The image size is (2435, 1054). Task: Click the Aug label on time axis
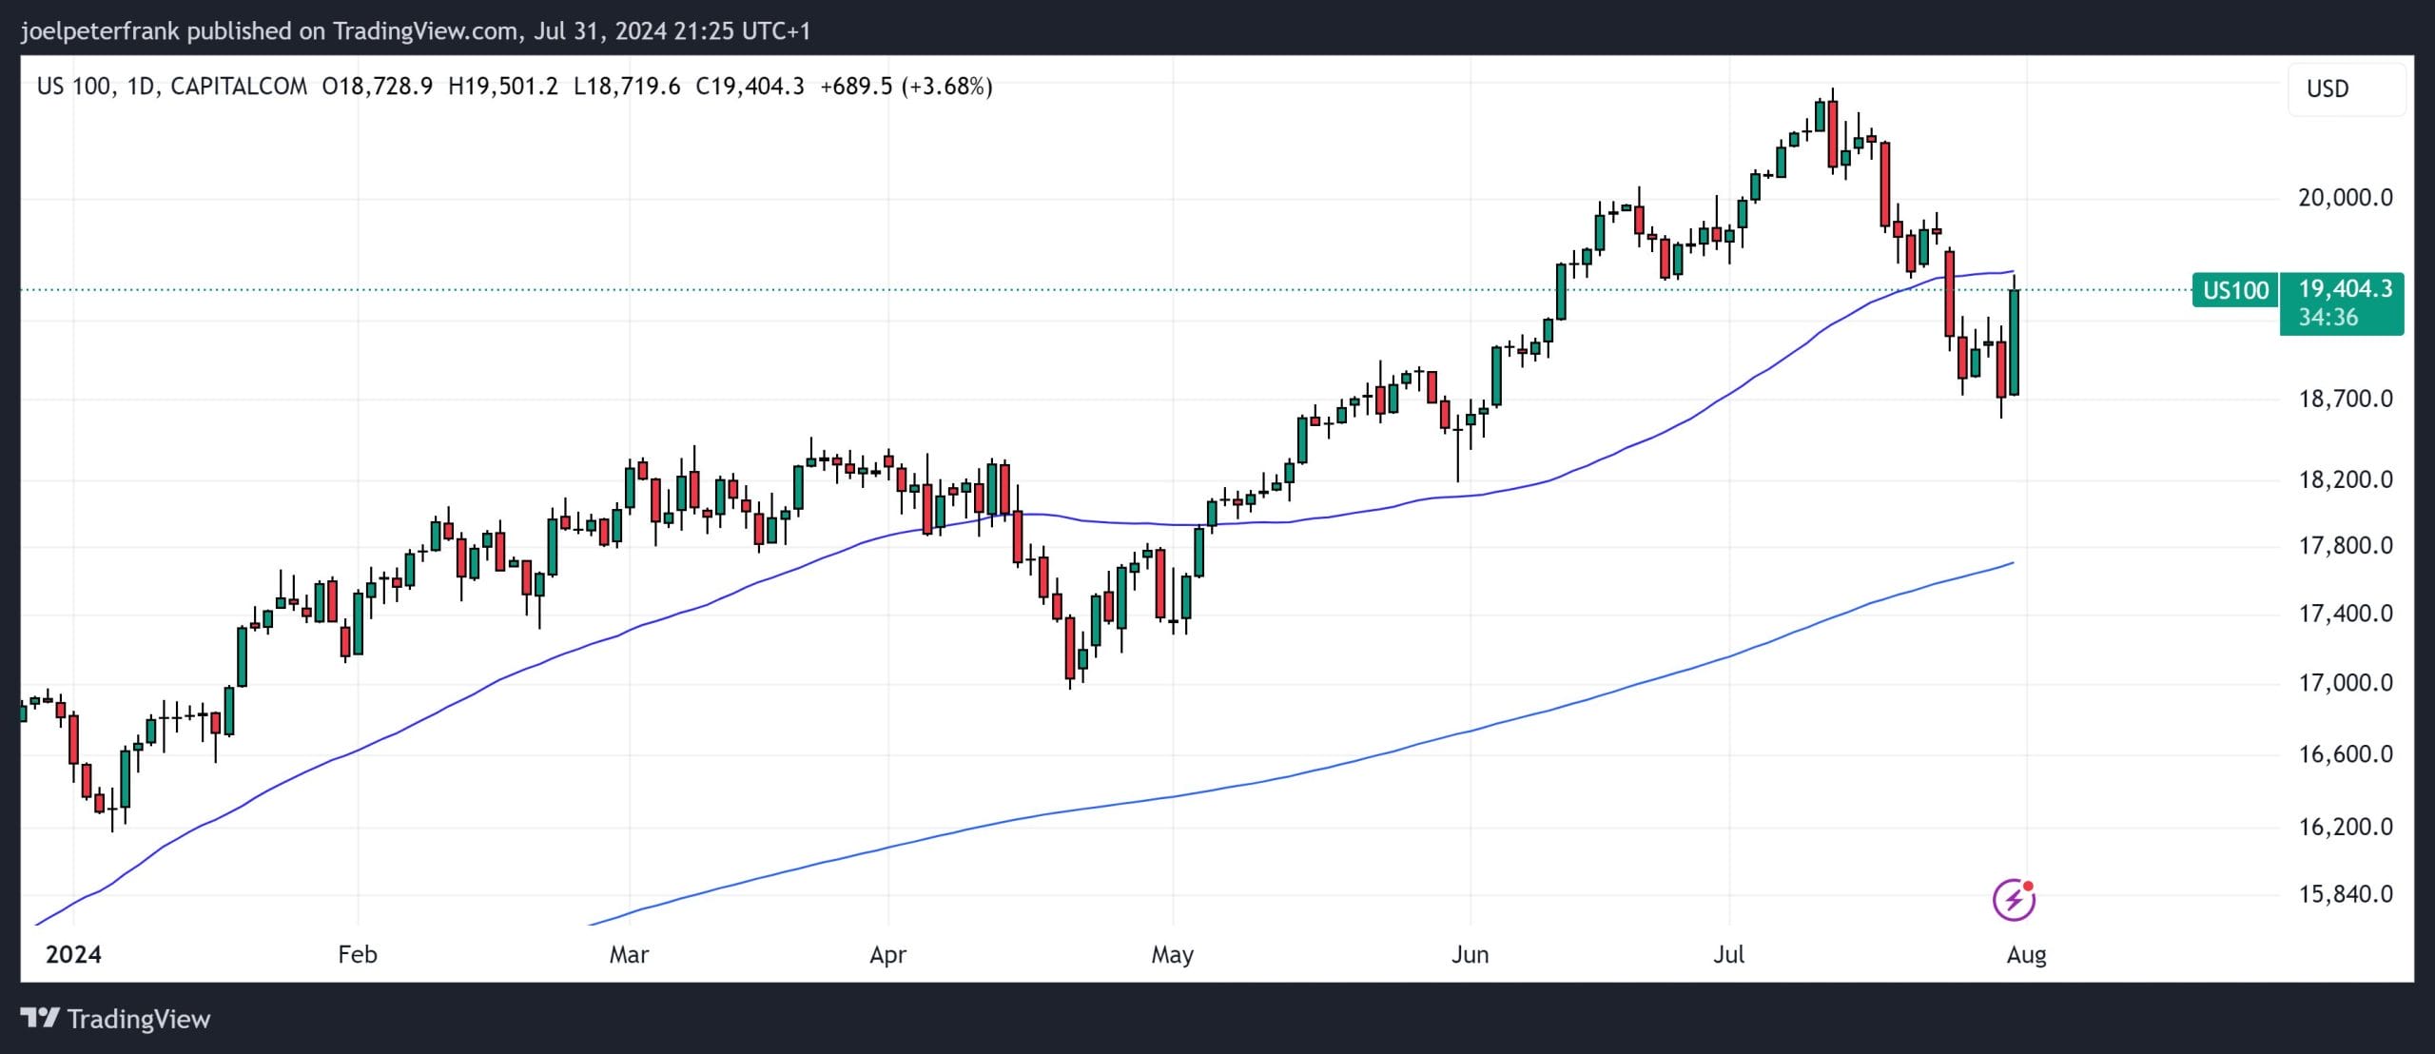coord(2026,954)
